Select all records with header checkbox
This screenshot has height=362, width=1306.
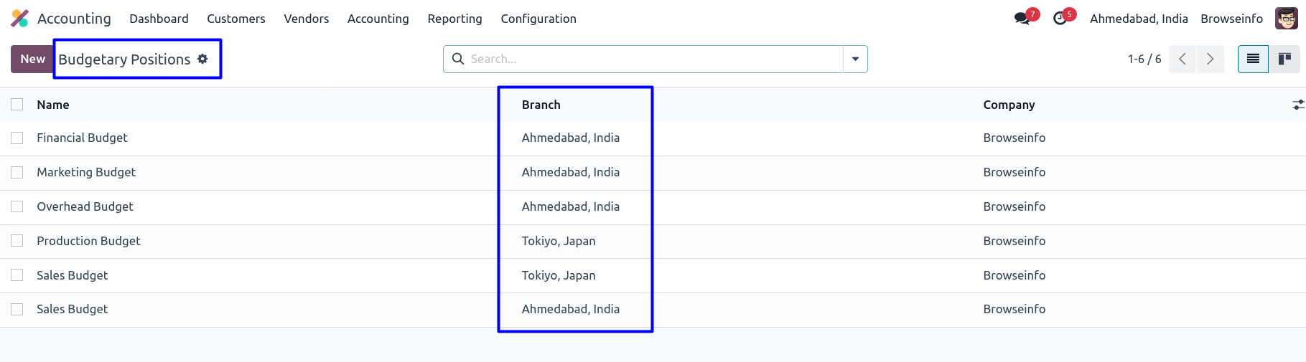tap(17, 105)
